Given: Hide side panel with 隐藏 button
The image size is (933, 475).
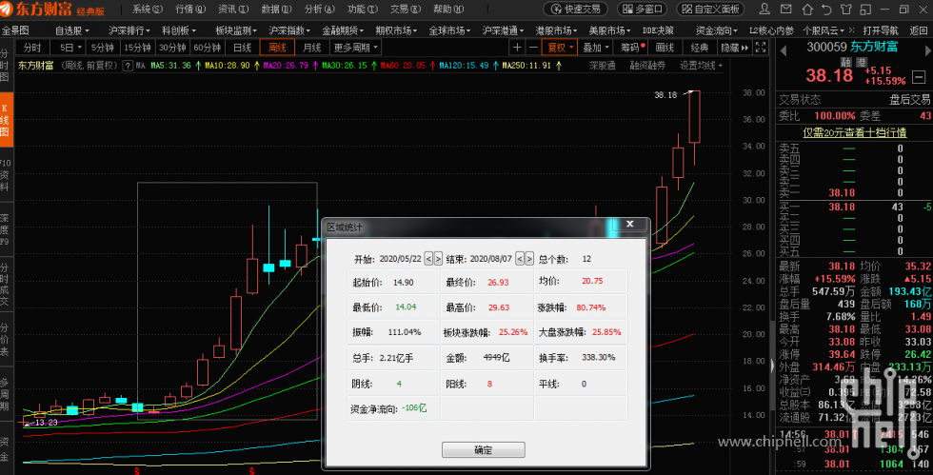Looking at the screenshot, I should 734,47.
